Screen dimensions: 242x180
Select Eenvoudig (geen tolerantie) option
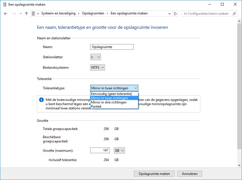(114, 94)
